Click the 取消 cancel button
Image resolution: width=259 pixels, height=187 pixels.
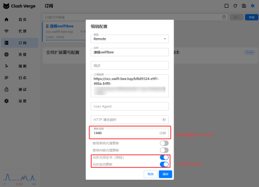click(150, 174)
